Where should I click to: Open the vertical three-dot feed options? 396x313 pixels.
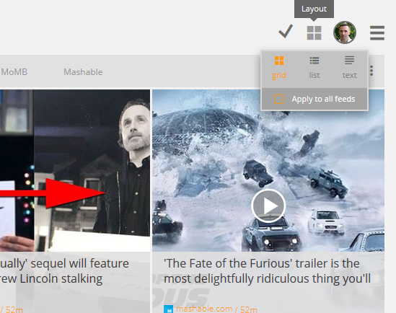tap(371, 71)
